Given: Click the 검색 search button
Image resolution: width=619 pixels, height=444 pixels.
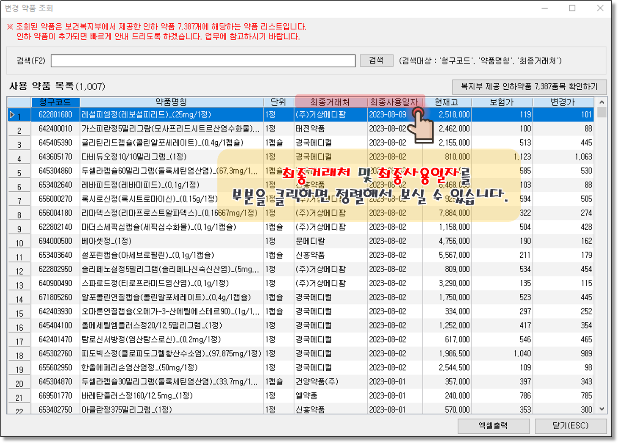Looking at the screenshot, I should point(376,61).
